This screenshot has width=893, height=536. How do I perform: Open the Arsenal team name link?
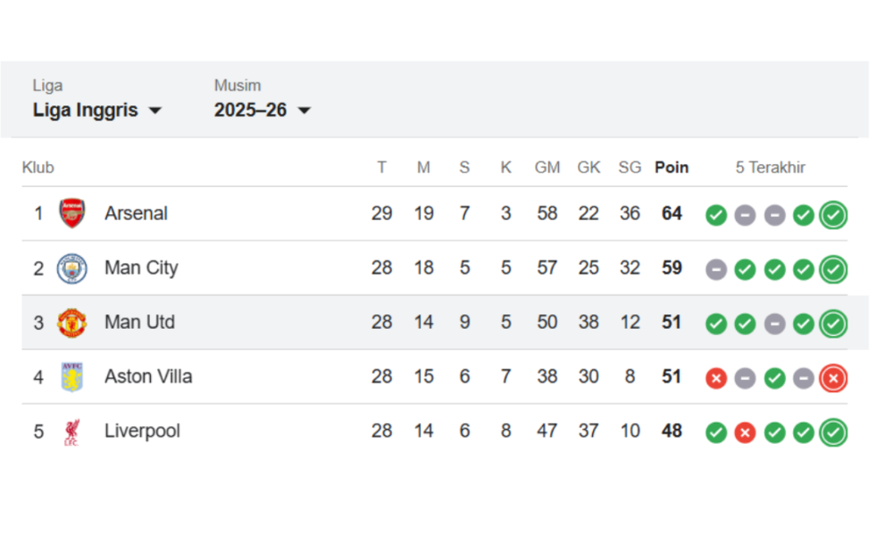pos(136,214)
